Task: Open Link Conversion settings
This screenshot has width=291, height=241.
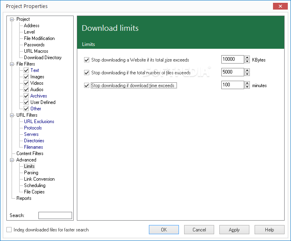Action: pos(39,179)
